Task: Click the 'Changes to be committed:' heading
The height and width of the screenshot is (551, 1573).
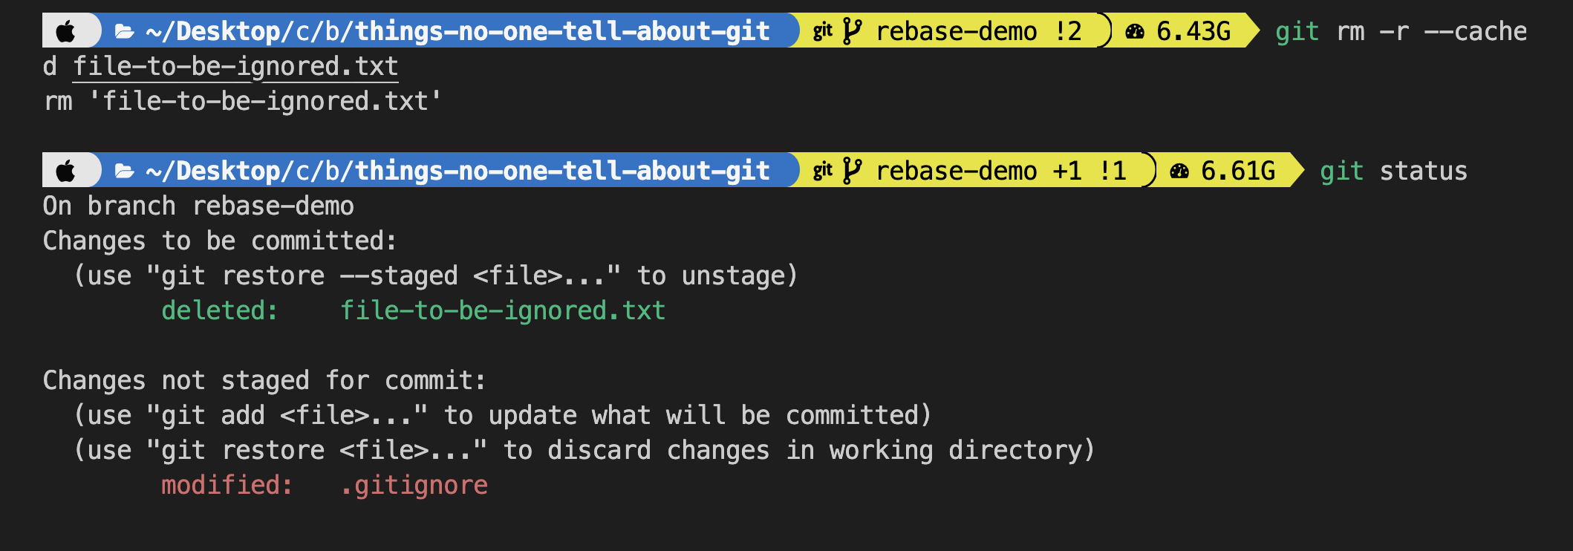Action: coord(220,241)
